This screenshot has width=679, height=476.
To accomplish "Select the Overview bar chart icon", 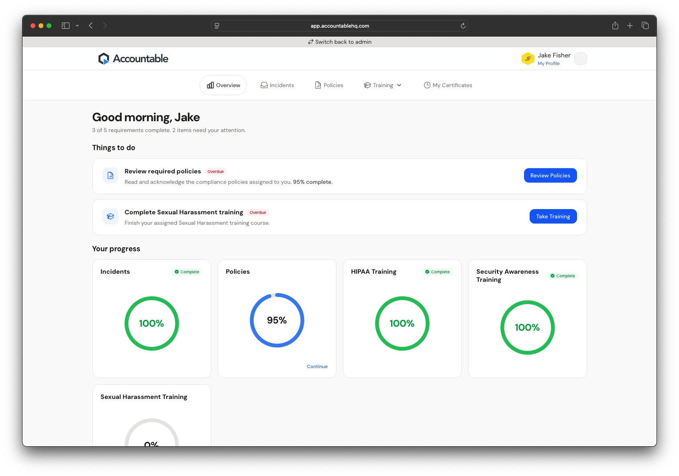I will 210,85.
